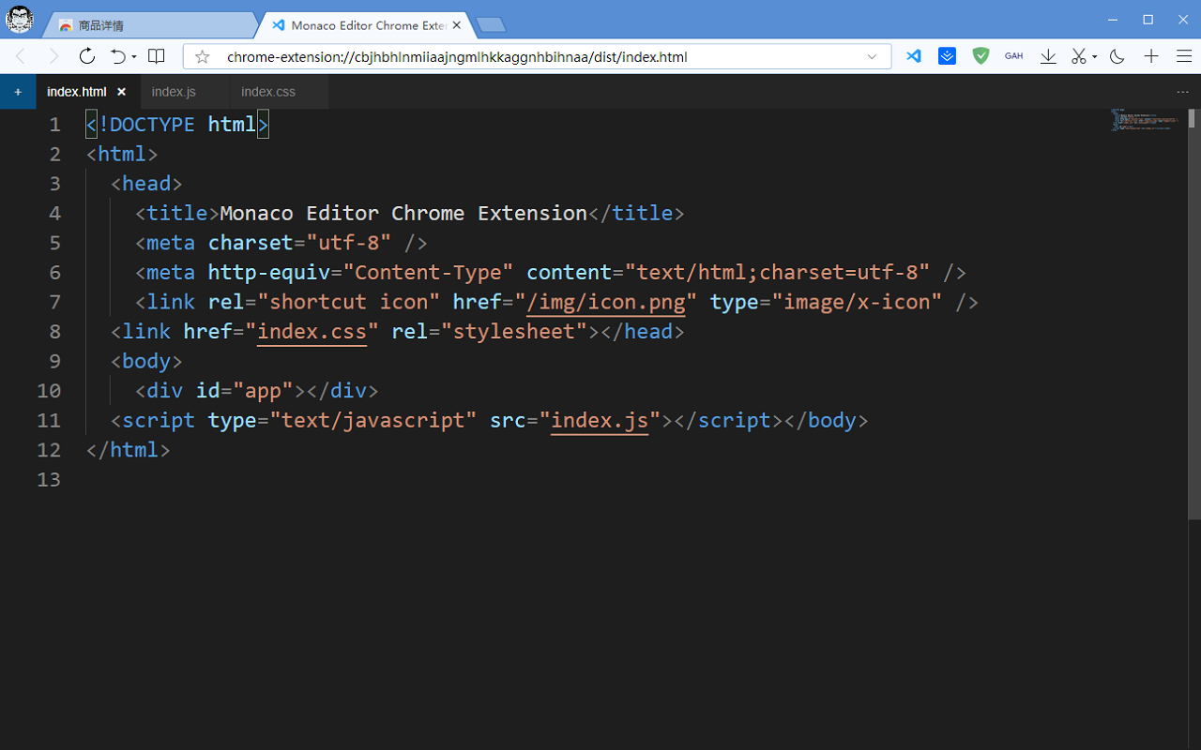Toggle the editor more actions ellipsis
Viewport: 1201px width, 750px height.
(1182, 92)
